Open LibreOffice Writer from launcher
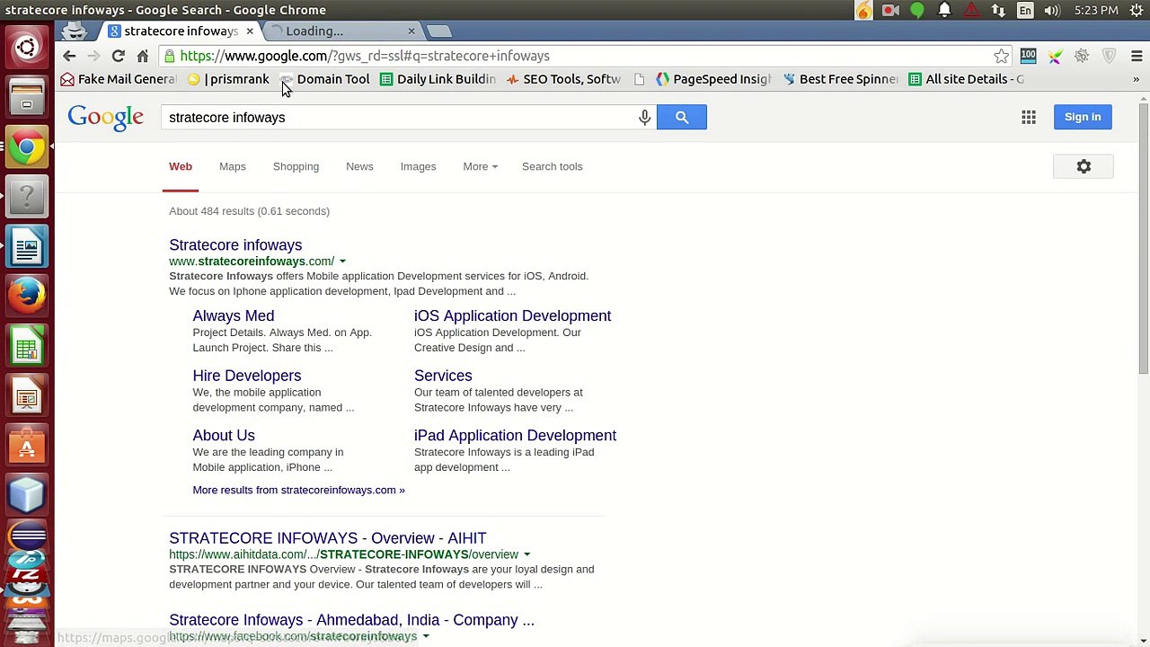1150x647 pixels. [27, 245]
